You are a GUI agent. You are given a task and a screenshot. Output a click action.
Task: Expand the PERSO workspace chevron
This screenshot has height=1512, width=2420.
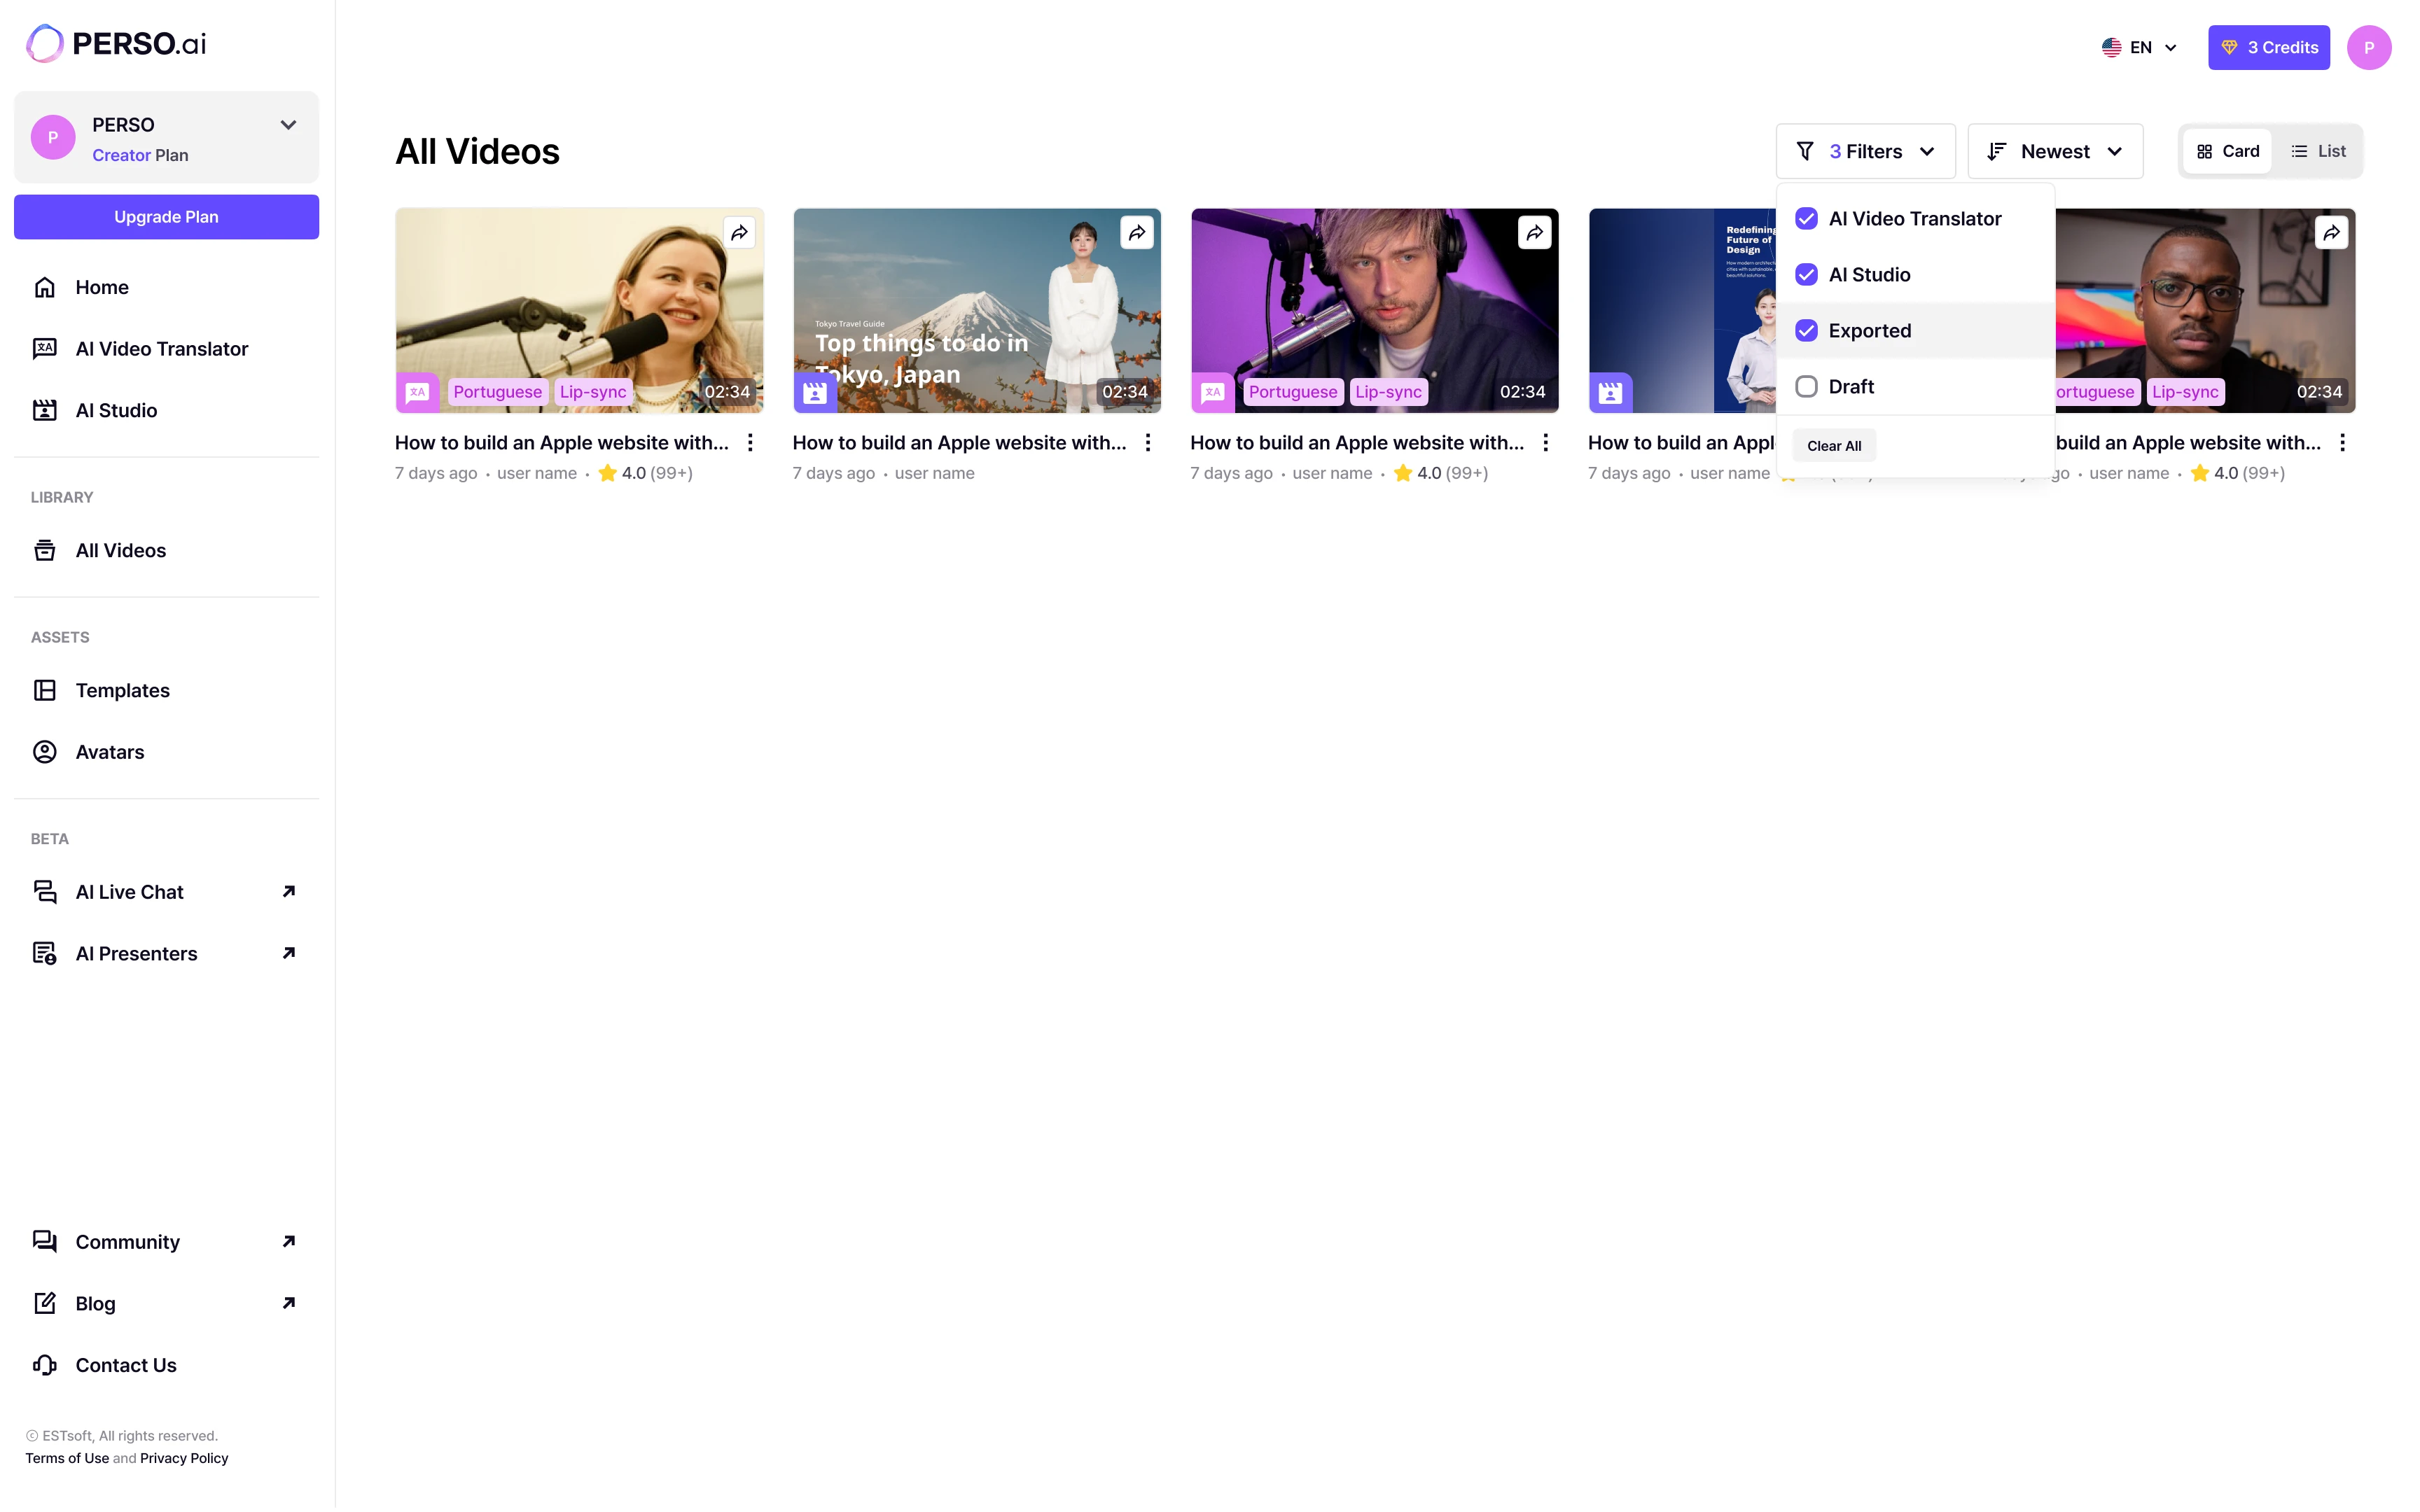[288, 125]
